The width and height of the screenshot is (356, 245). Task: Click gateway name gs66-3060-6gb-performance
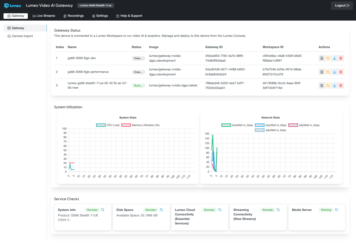click(88, 72)
